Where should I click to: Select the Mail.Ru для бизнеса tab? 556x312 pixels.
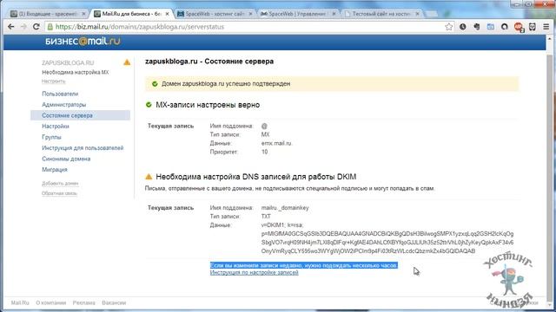click(x=131, y=14)
